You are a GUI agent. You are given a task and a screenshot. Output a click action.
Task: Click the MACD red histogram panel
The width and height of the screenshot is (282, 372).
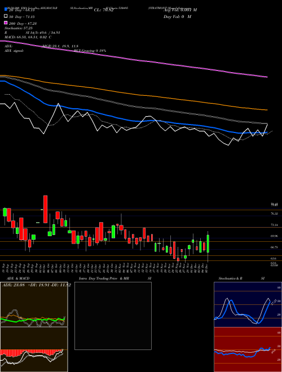point(34,349)
